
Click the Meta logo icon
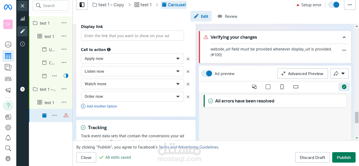click(8, 7)
